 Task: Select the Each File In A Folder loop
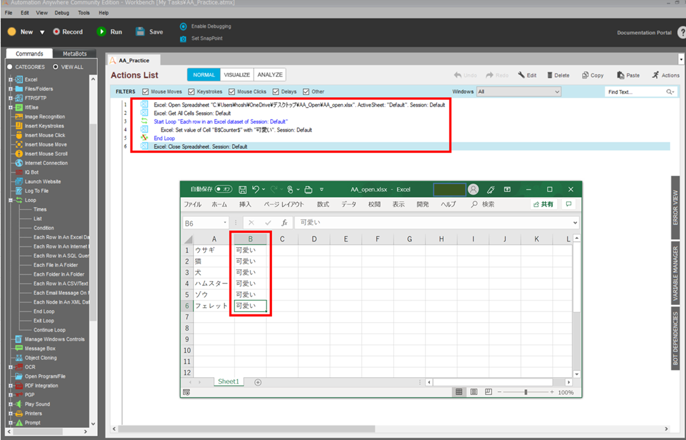pos(56,265)
